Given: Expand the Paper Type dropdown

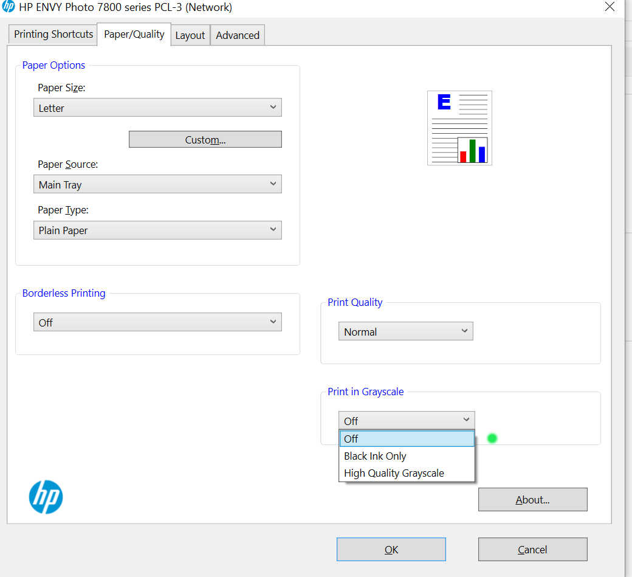Looking at the screenshot, I should point(157,230).
